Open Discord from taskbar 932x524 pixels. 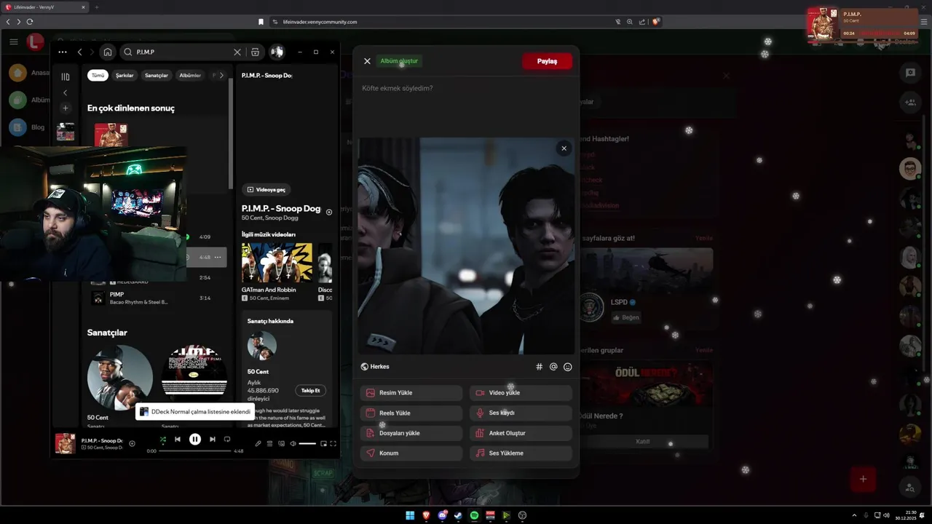[x=442, y=515]
